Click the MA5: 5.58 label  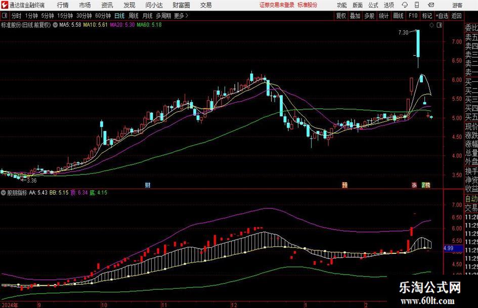[x=70, y=25]
